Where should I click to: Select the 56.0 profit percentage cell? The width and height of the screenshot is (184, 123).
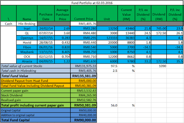(x=107, y=105)
